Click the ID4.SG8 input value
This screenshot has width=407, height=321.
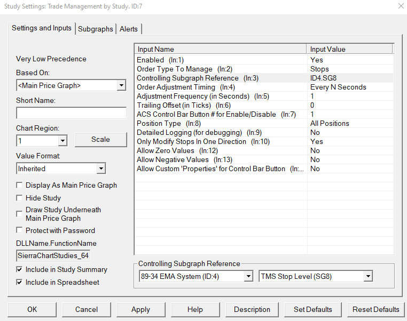coord(324,78)
